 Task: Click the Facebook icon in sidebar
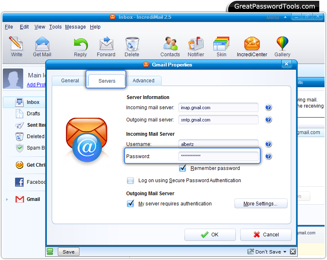[20, 182]
